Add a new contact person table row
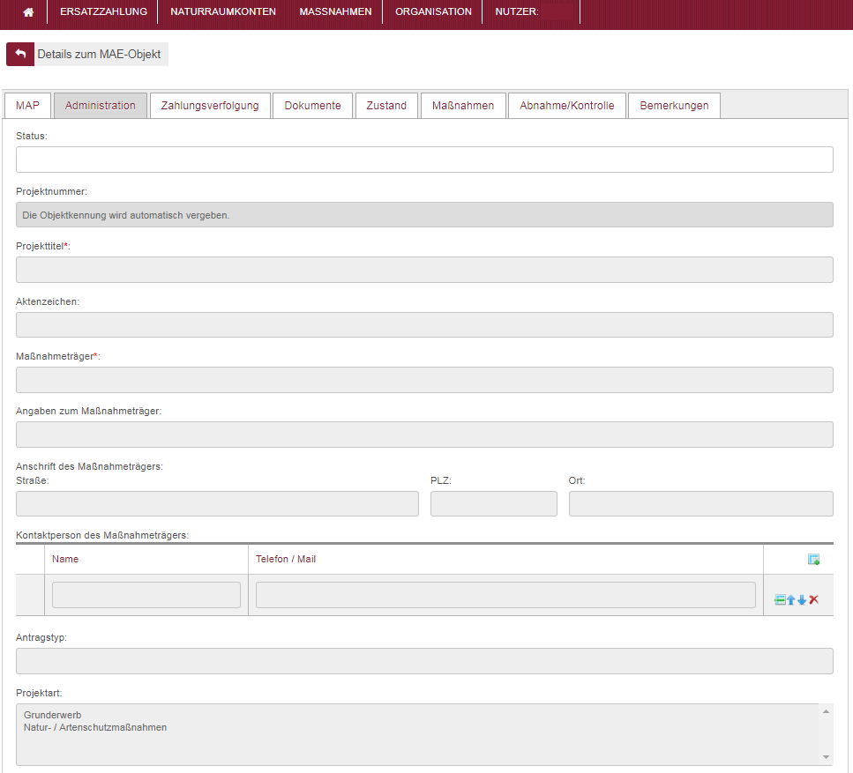 (813, 560)
